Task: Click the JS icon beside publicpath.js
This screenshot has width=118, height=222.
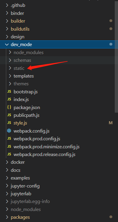Action: click(x=9, y=115)
